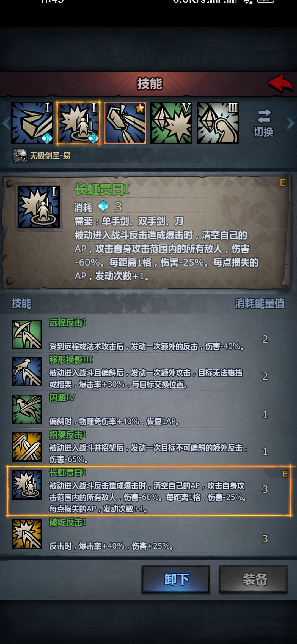The image size is (297, 644).
Task: Click the 卸下 unequip button
Action: pos(176,579)
